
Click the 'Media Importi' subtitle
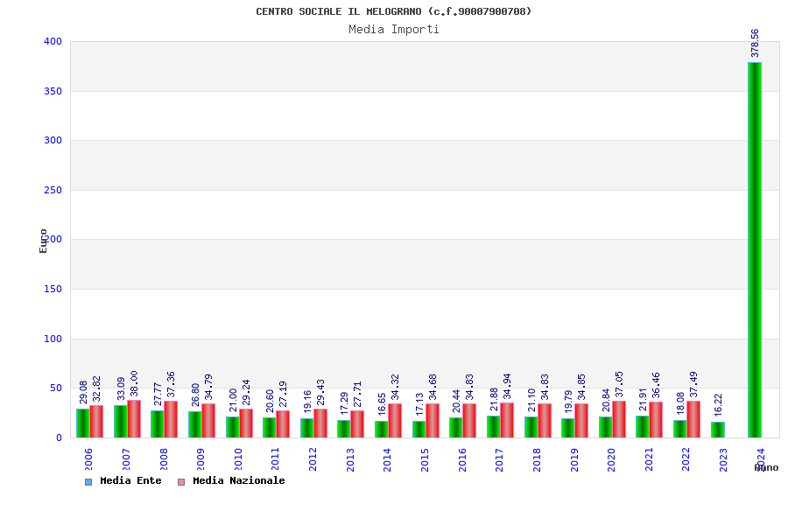click(394, 29)
